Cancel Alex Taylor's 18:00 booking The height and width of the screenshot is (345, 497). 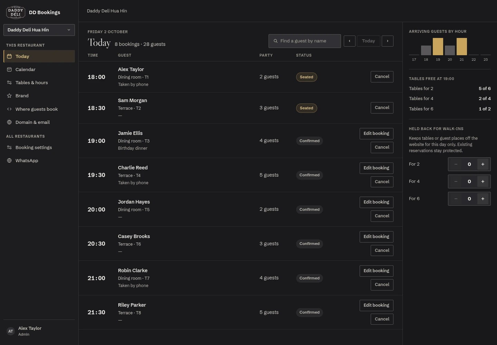[x=382, y=77]
